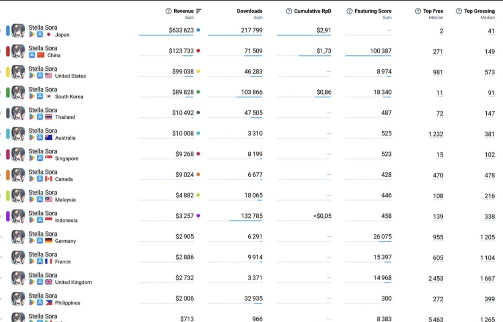Click Australia revenue value $10 008
This screenshot has width=503, height=322.
183,133
